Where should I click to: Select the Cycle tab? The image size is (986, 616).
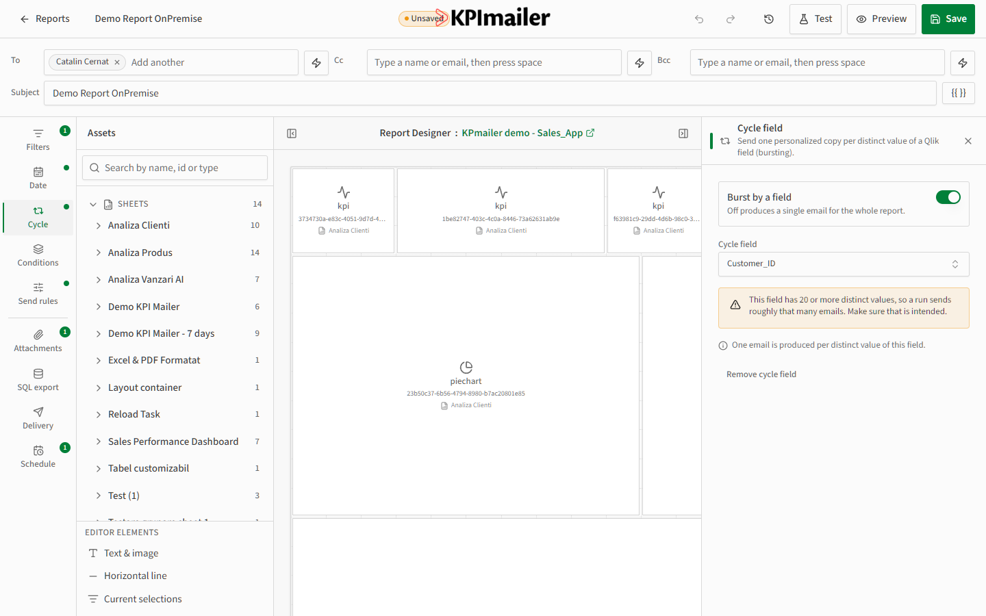38,216
